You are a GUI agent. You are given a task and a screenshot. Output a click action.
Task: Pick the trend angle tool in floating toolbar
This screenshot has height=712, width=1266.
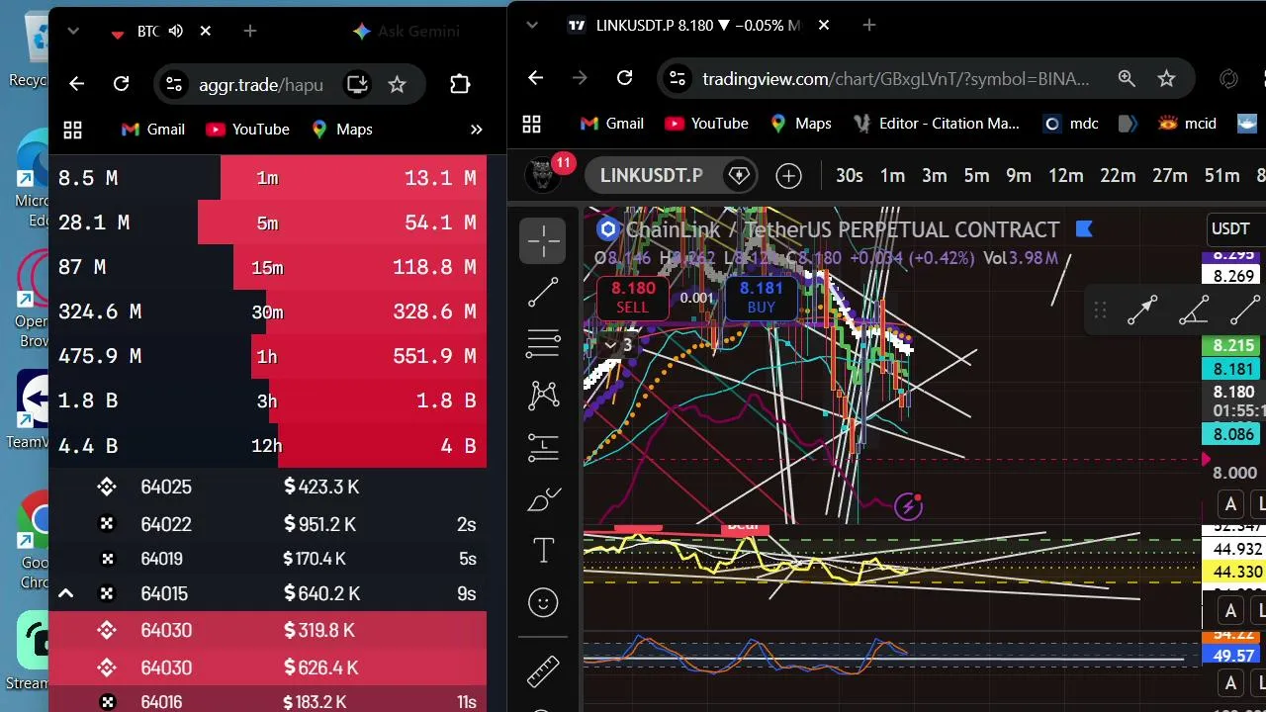1194,311
